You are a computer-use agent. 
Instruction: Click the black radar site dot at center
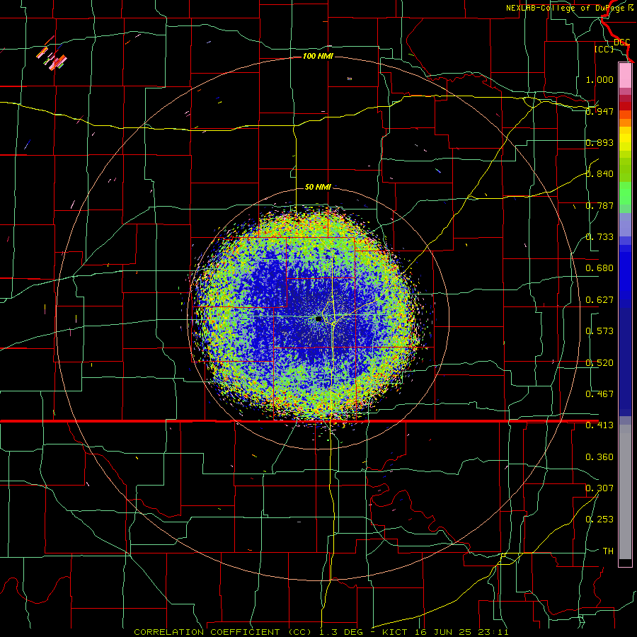point(319,318)
